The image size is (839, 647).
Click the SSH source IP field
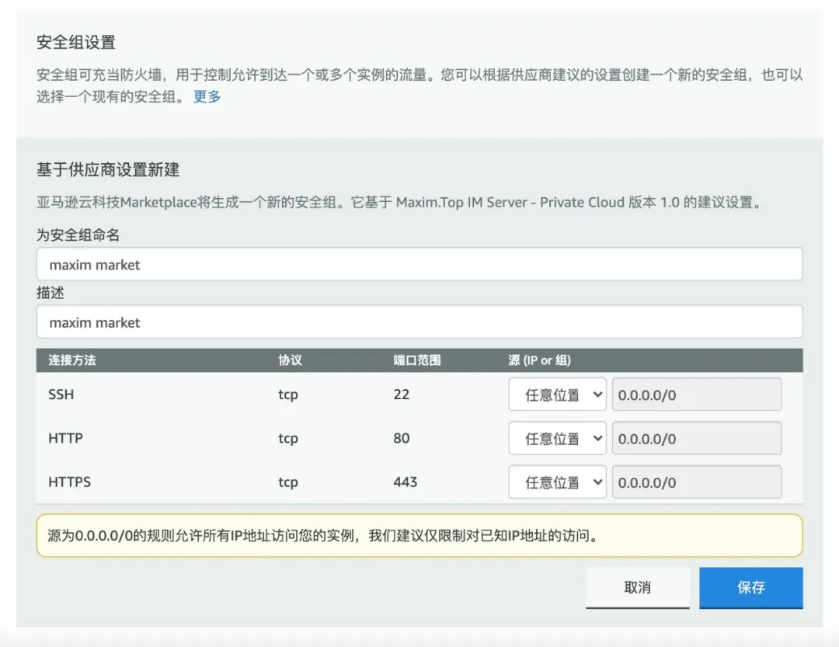[697, 395]
